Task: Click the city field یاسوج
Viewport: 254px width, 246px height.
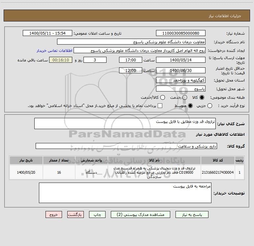Action: pyautogui.click(x=181, y=89)
